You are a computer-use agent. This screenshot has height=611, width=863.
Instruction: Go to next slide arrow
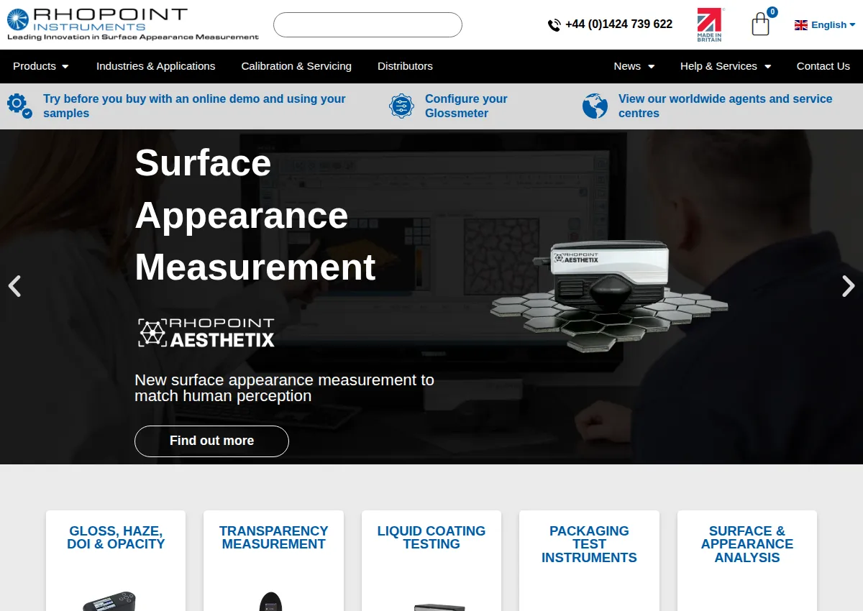[849, 286]
